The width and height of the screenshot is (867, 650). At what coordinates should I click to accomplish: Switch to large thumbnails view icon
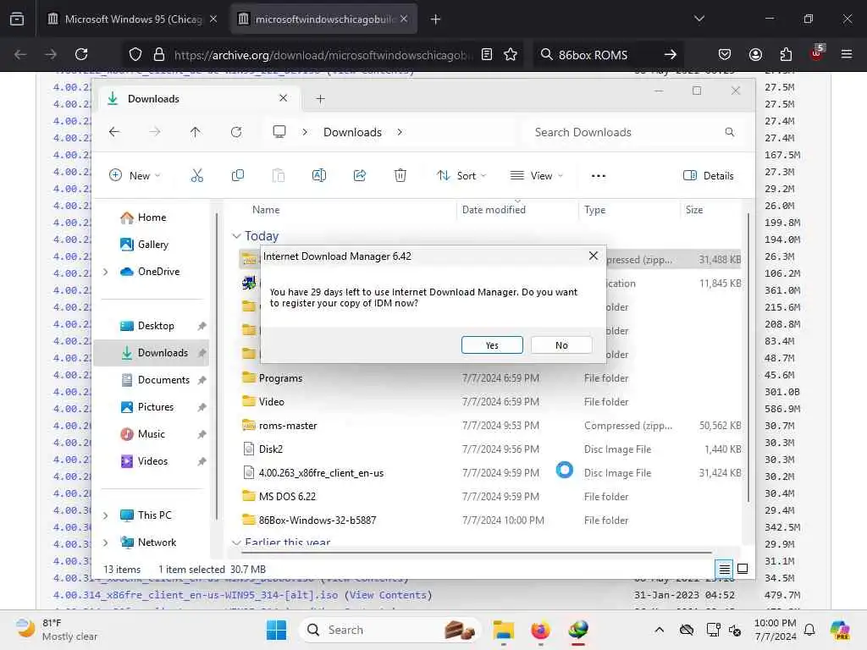743,569
